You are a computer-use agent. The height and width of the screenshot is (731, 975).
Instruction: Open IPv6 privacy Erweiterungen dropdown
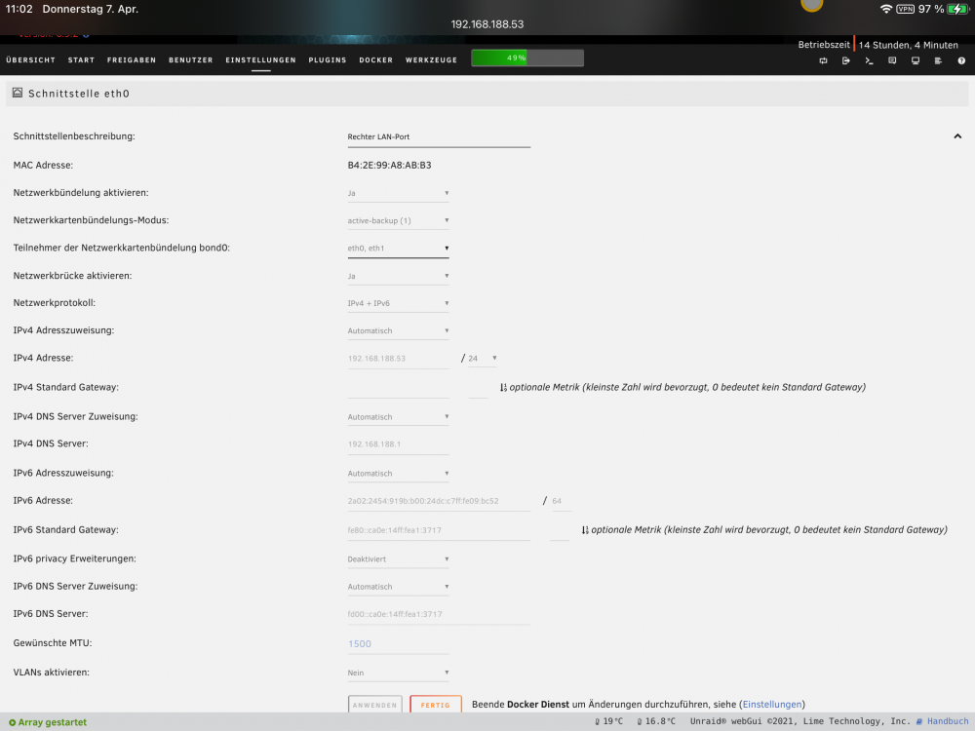pos(398,559)
